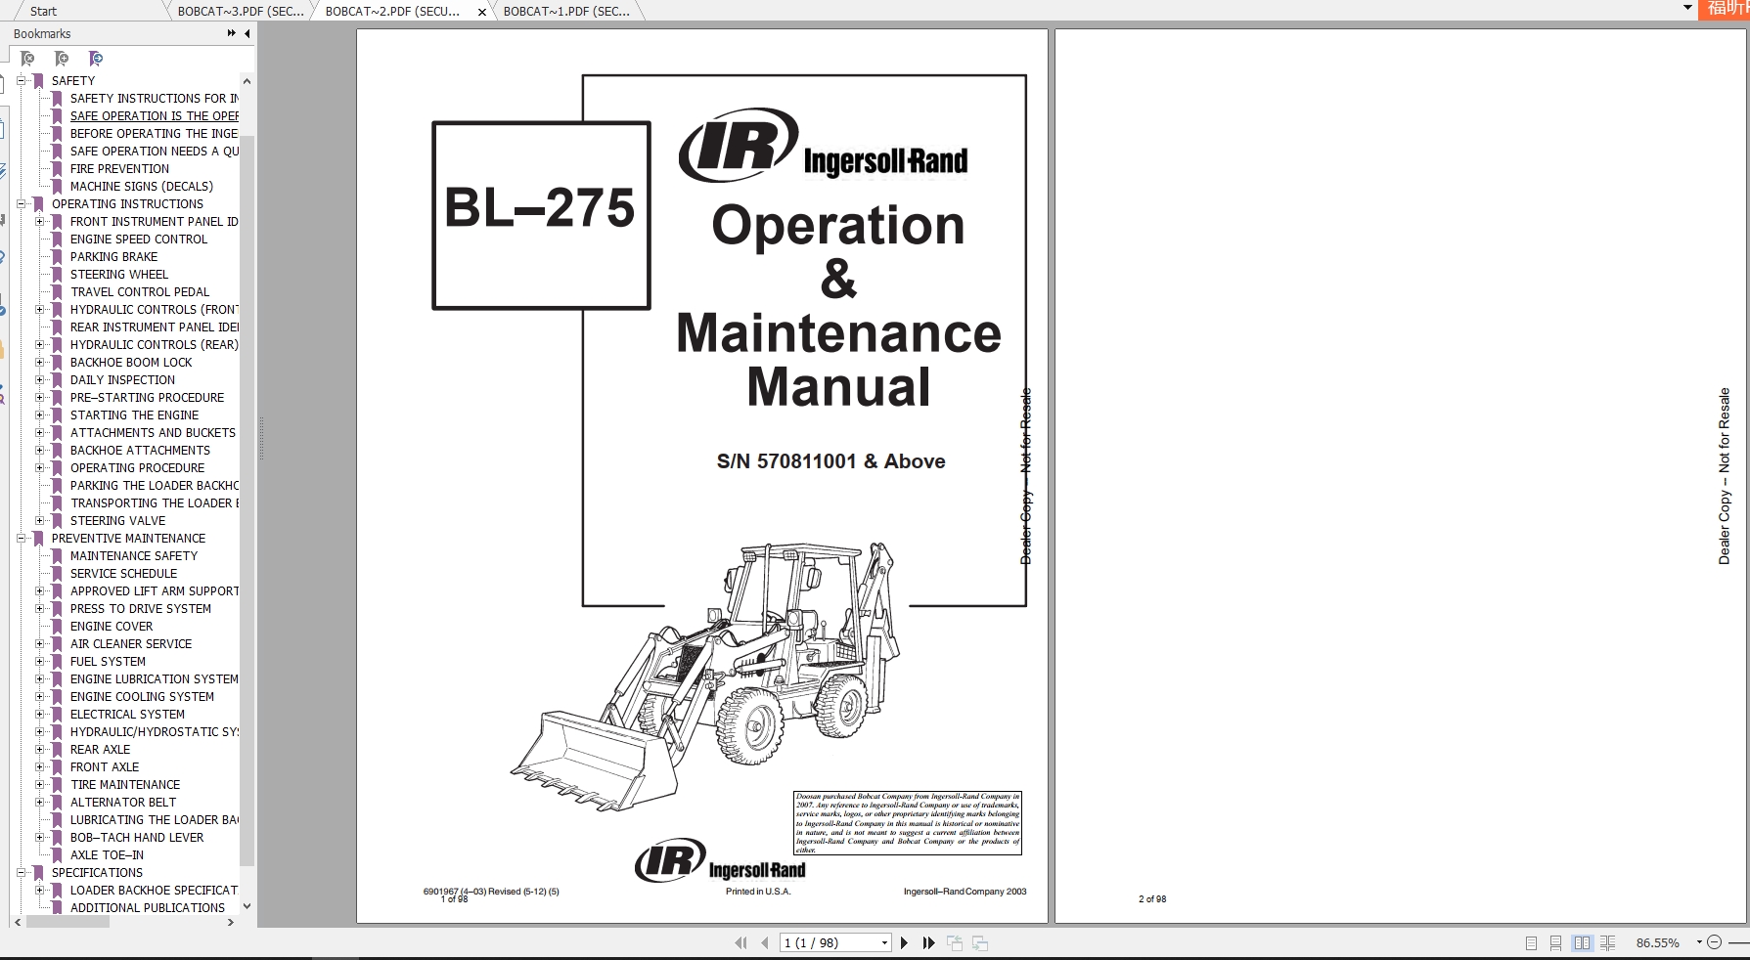Screen dimensions: 1750x960
Task: Adjust the zoom slider
Action: point(1740,943)
